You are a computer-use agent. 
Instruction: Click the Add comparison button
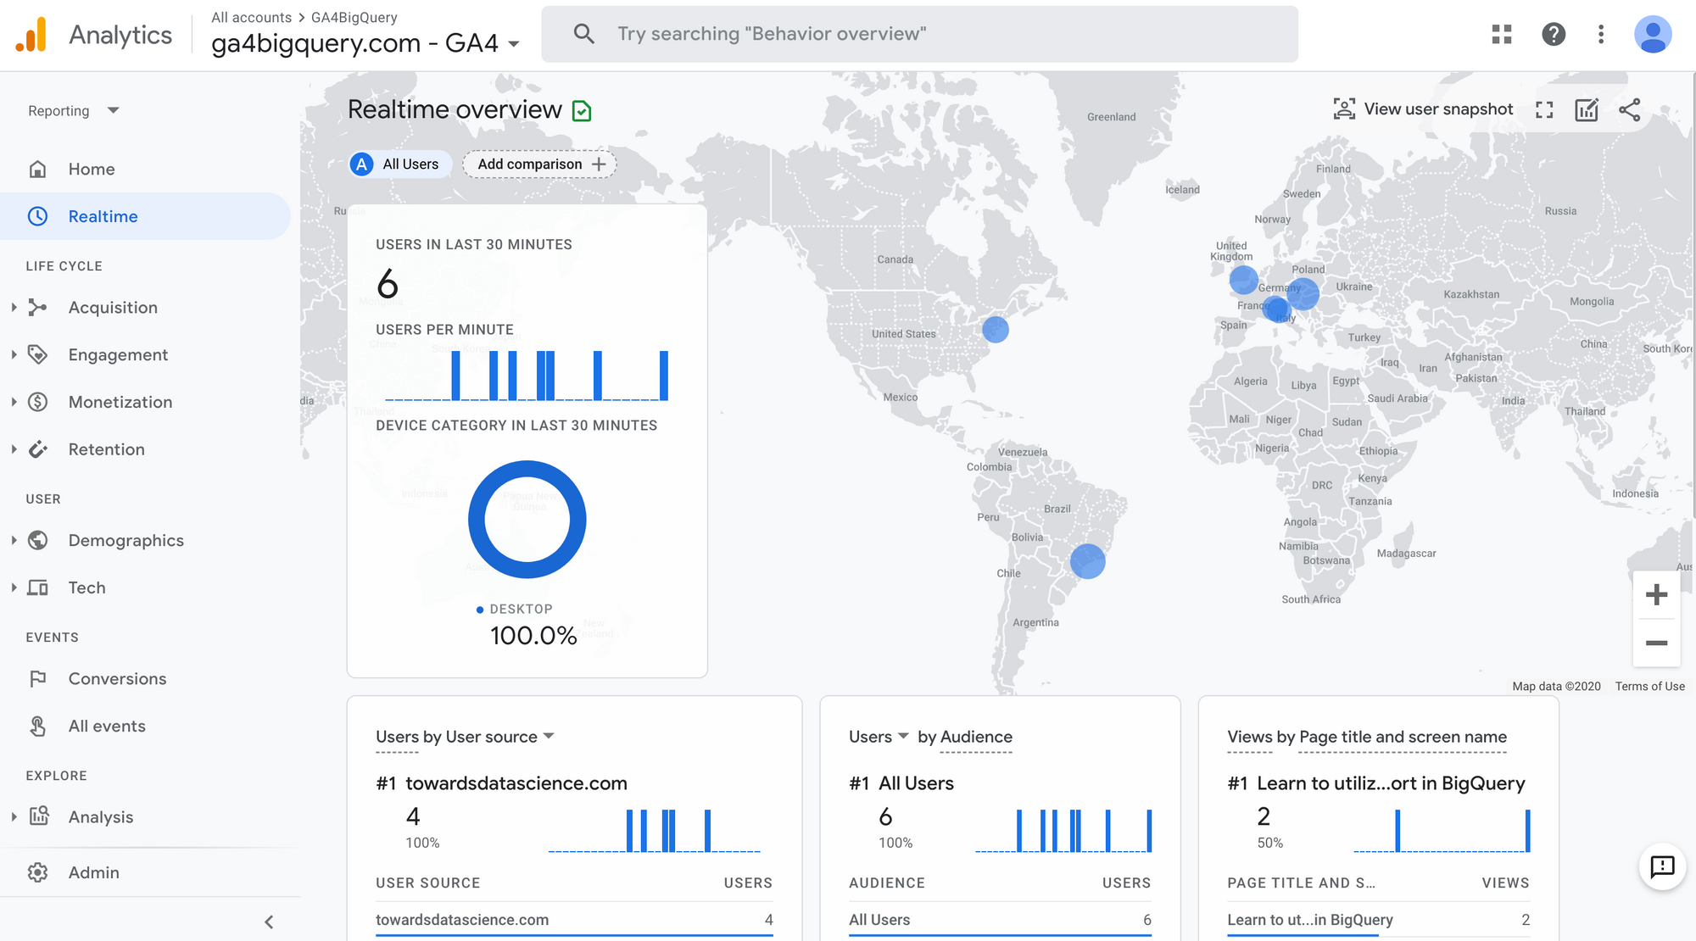(539, 164)
